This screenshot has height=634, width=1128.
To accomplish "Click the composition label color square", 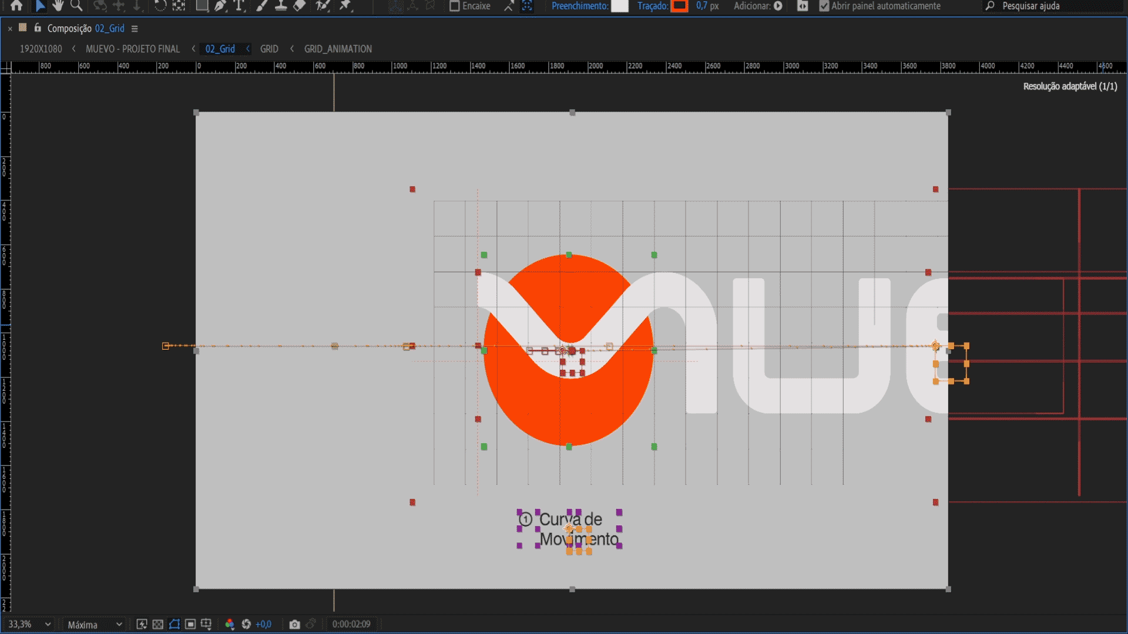I will [x=23, y=28].
